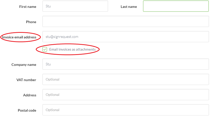Click the 'First name' label
The image size is (210, 119).
28,7
